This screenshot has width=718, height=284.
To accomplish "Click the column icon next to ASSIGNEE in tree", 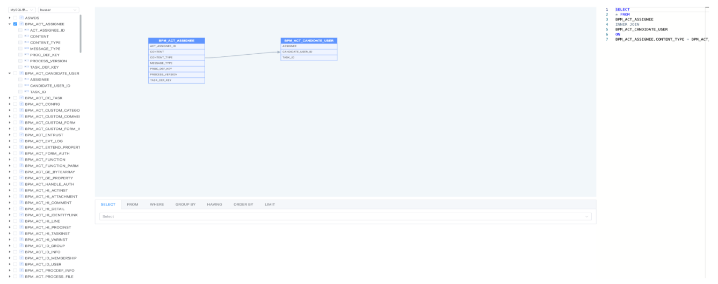I will click(x=27, y=79).
